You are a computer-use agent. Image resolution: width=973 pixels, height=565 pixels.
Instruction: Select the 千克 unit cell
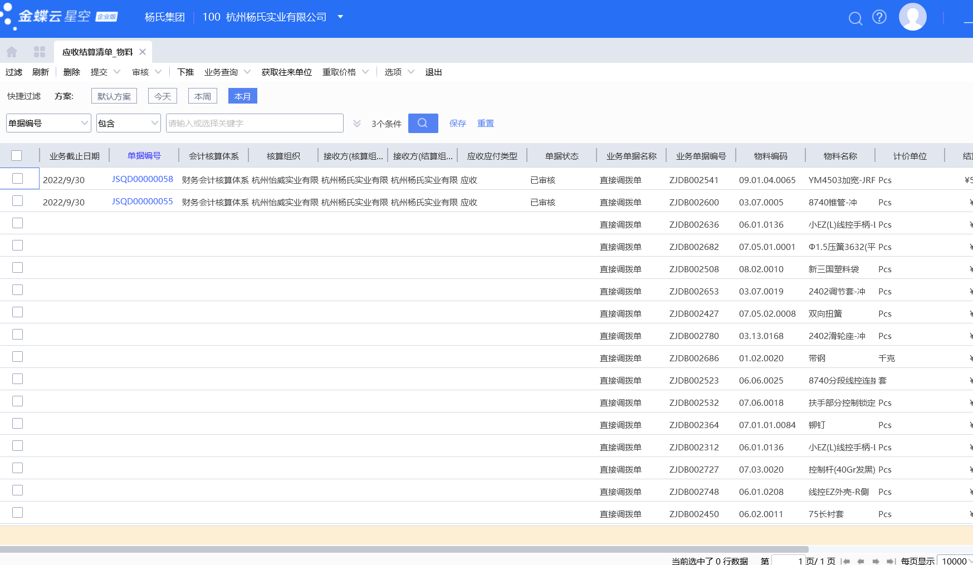pyautogui.click(x=887, y=358)
